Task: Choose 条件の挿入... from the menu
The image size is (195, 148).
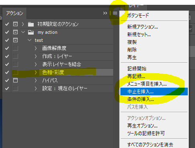Action: tap(154, 99)
